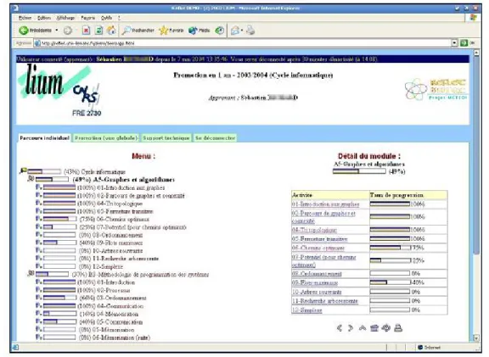Open table link 12-Simplexe

click(306, 310)
